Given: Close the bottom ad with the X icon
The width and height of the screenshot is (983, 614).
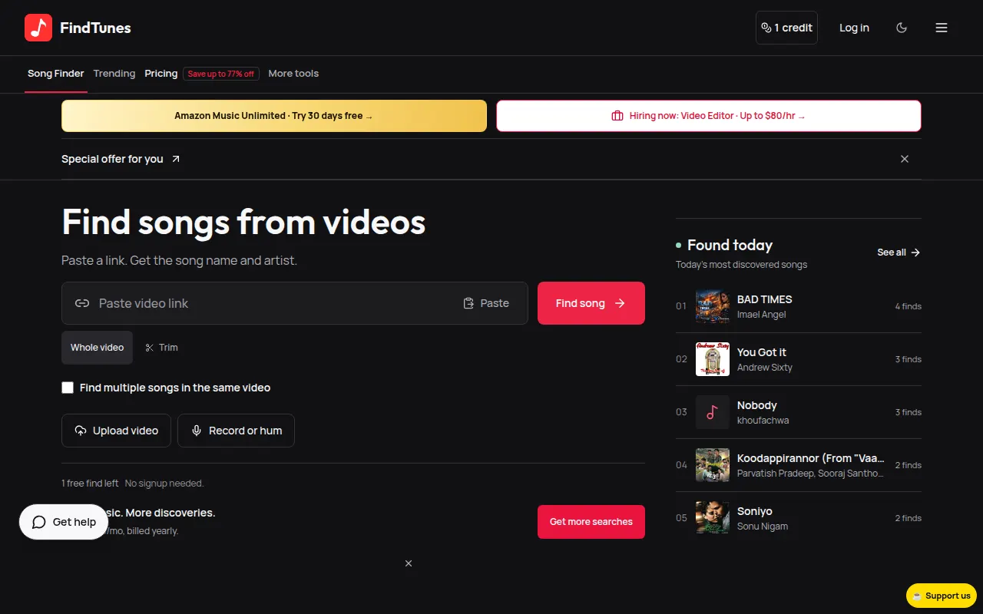Looking at the screenshot, I should (x=409, y=563).
